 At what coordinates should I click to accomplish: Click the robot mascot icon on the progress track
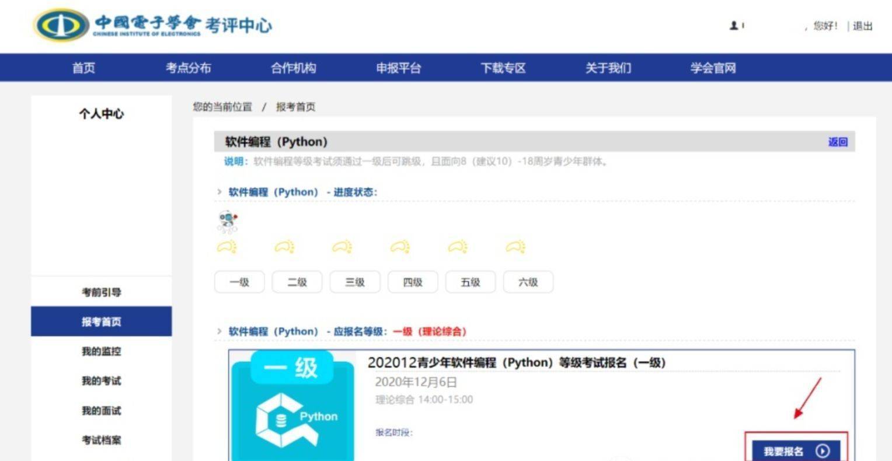pos(227,221)
